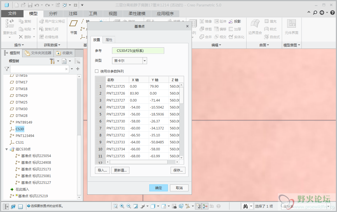
Task: Open the help question mark icon
Action: coord(332,13)
